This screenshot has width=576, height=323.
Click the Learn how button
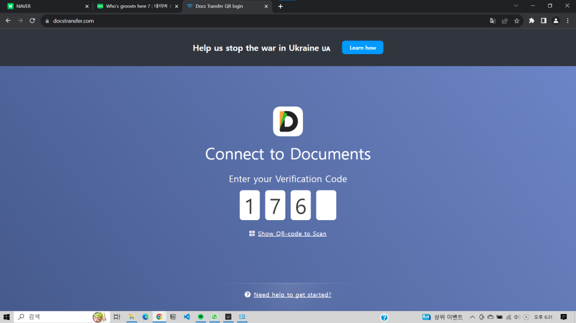click(x=363, y=48)
